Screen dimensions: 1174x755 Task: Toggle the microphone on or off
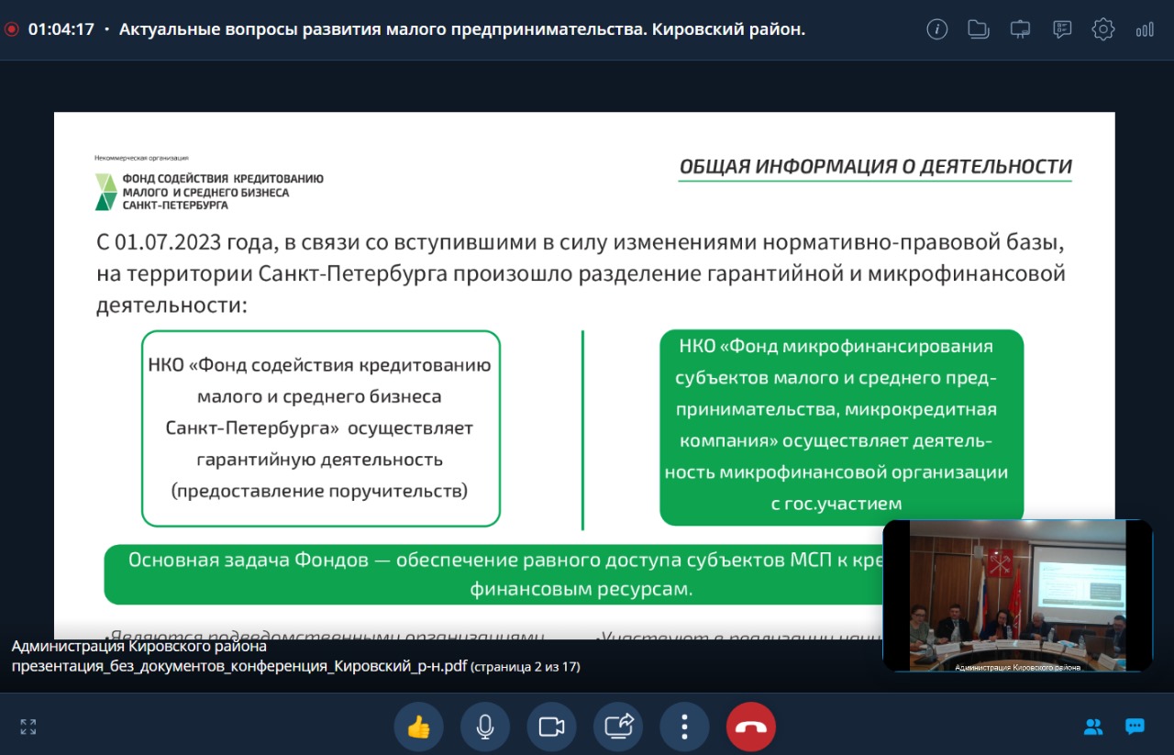(485, 727)
